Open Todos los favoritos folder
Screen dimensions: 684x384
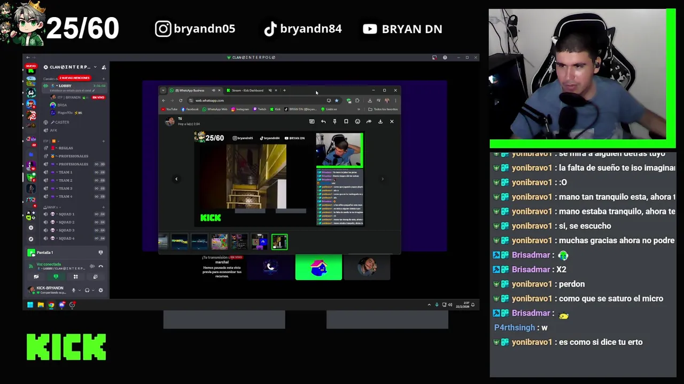[x=383, y=109]
